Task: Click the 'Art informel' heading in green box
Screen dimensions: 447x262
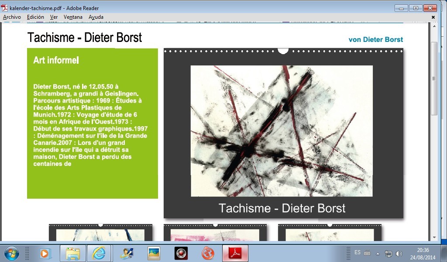Action: pos(56,60)
